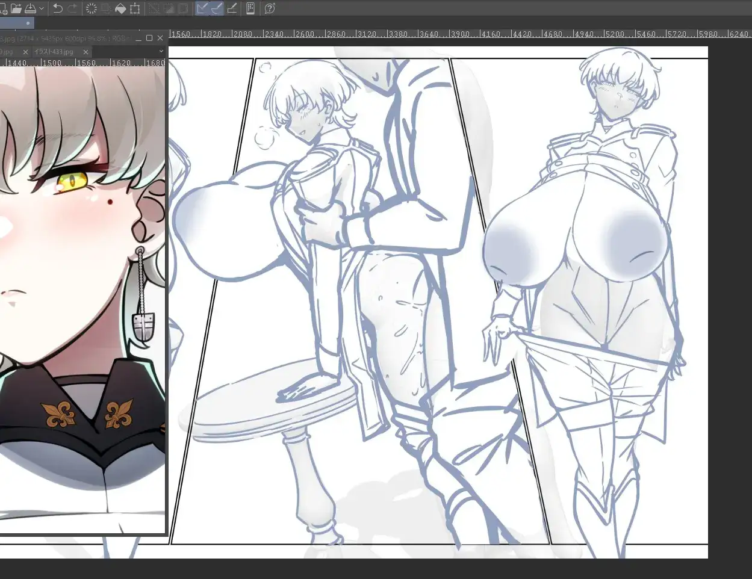Viewport: 752px width, 579px height.
Task: Click the Clear layer icon
Action: pyautogui.click(x=92, y=8)
